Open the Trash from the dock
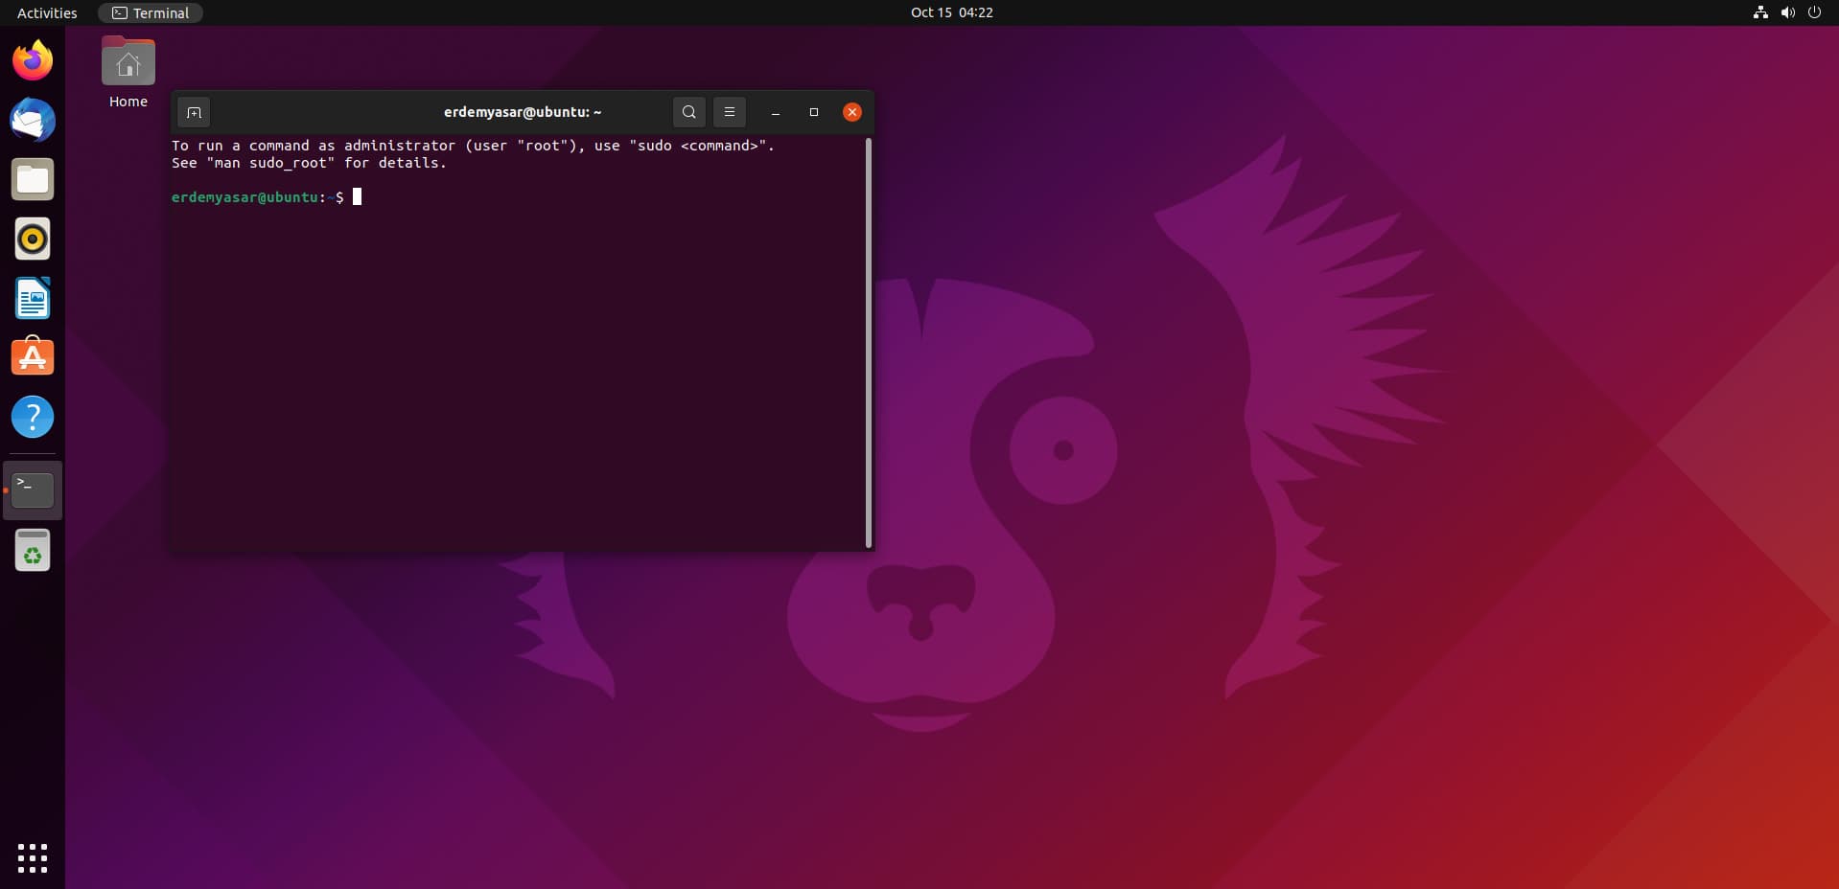The height and width of the screenshot is (889, 1839). click(33, 551)
